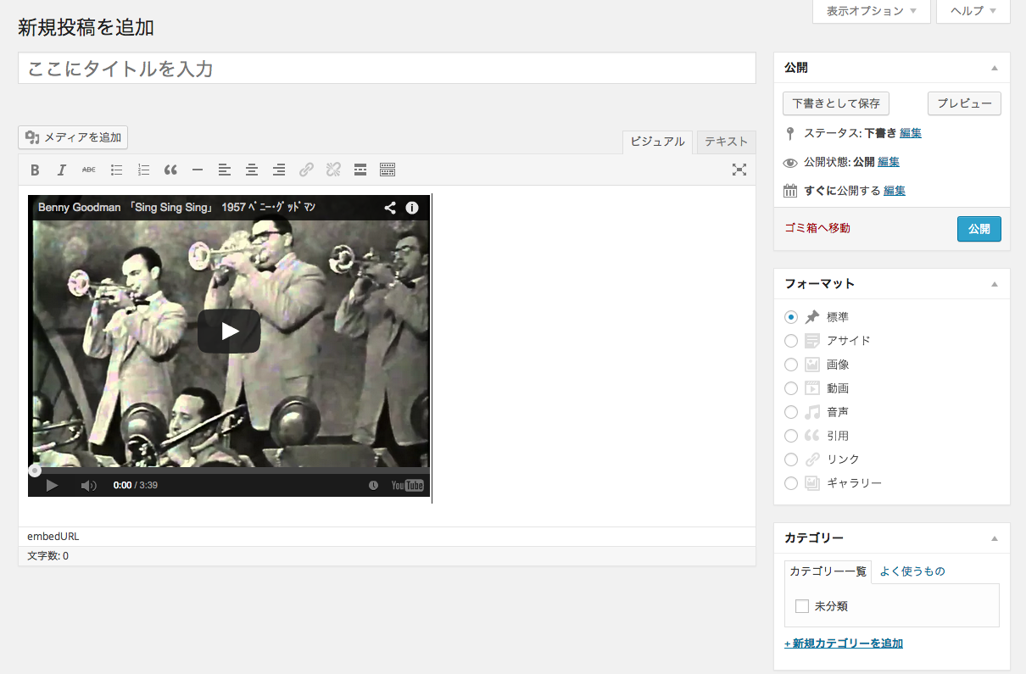The width and height of the screenshot is (1026, 674).
Task: Enter distraction-free fullscreen writing mode
Action: [739, 170]
